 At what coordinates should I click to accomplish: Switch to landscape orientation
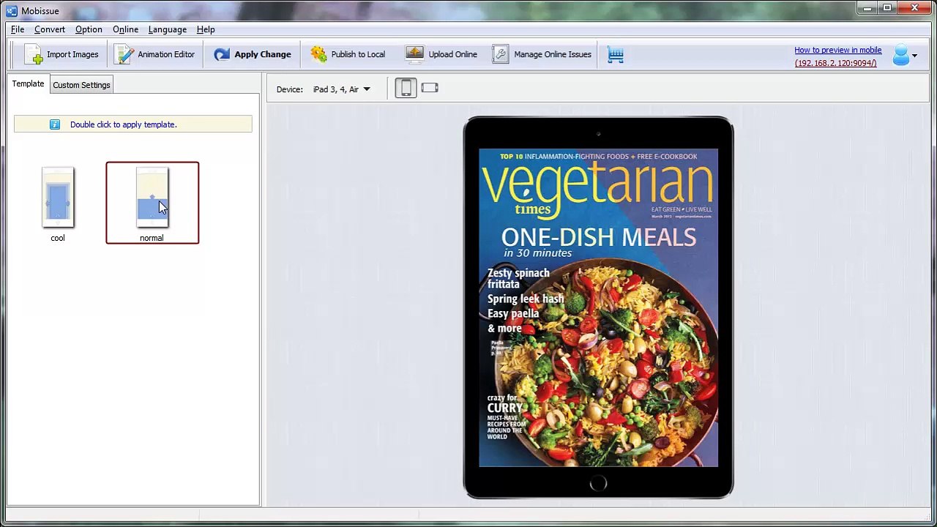(x=430, y=89)
